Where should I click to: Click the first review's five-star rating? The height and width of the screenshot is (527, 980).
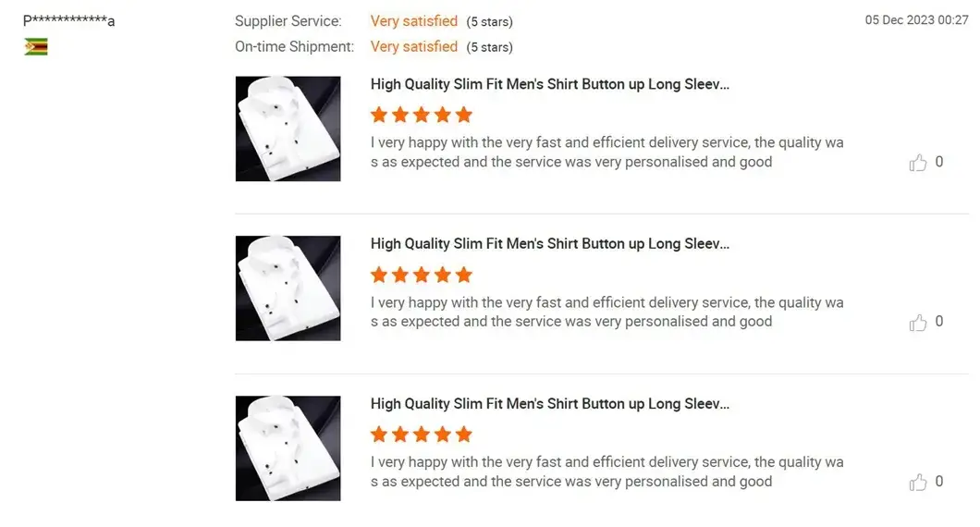(422, 115)
